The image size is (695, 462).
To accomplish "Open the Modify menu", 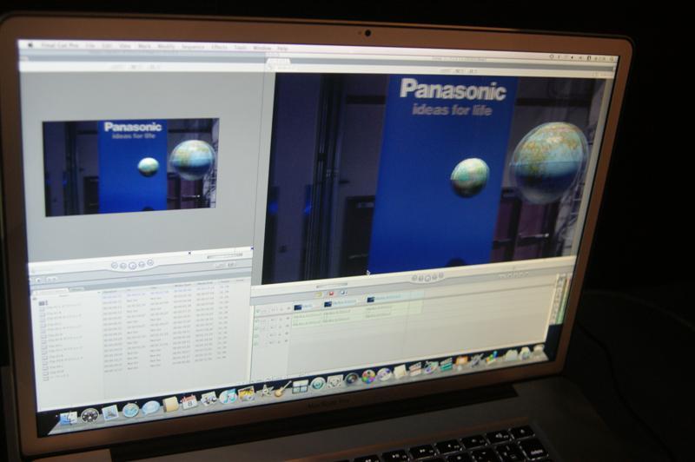I will [166, 47].
